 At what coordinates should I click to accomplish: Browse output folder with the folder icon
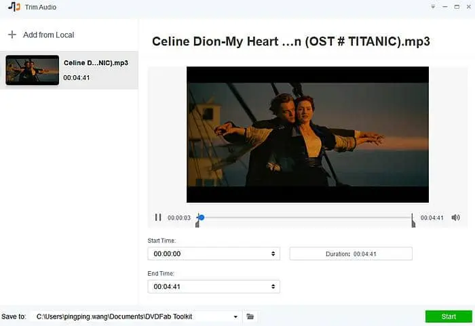point(250,317)
